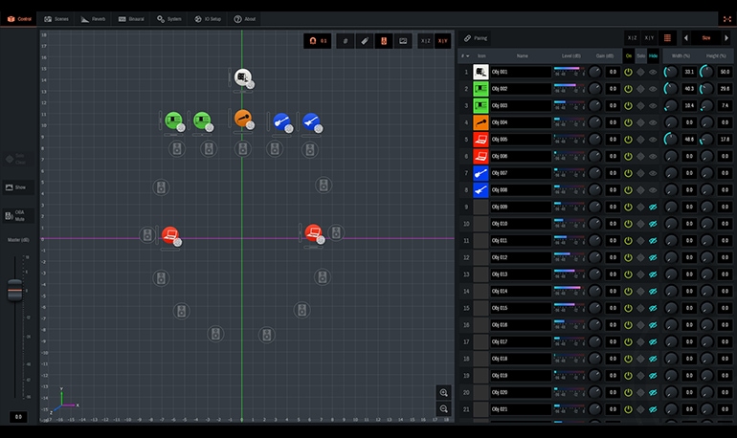
Task: Turn off the power toggle for Obj 001
Action: click(629, 73)
